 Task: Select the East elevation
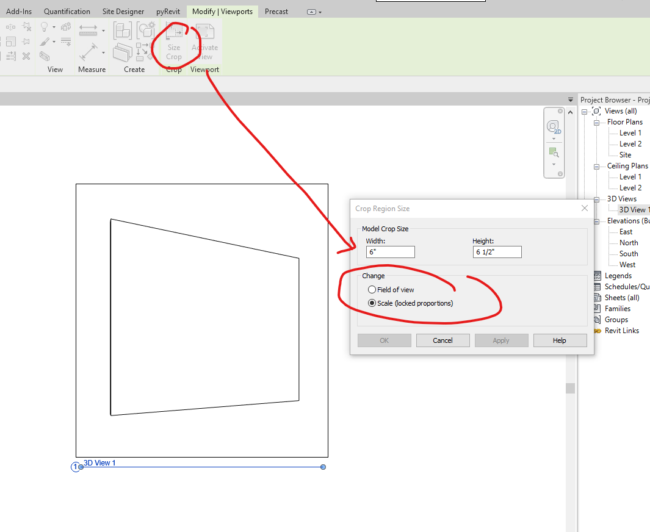(x=626, y=232)
